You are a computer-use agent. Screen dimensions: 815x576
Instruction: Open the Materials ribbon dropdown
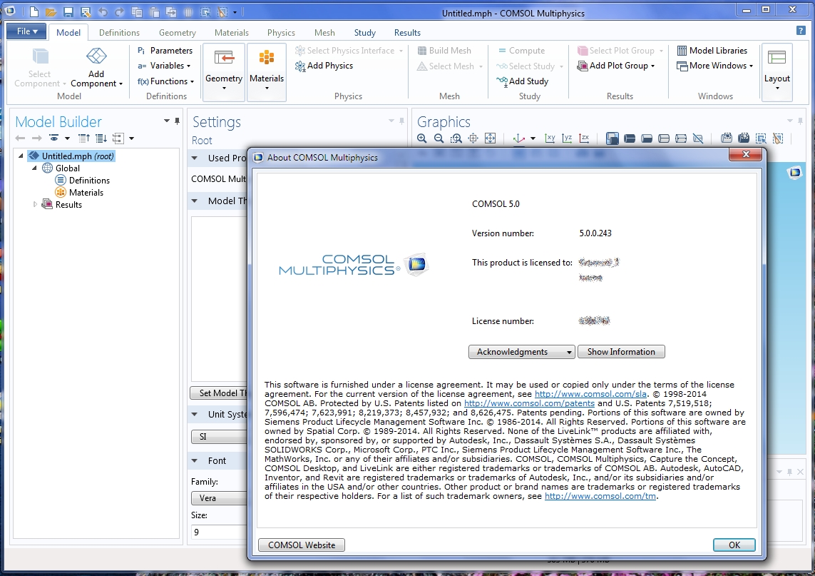click(267, 72)
